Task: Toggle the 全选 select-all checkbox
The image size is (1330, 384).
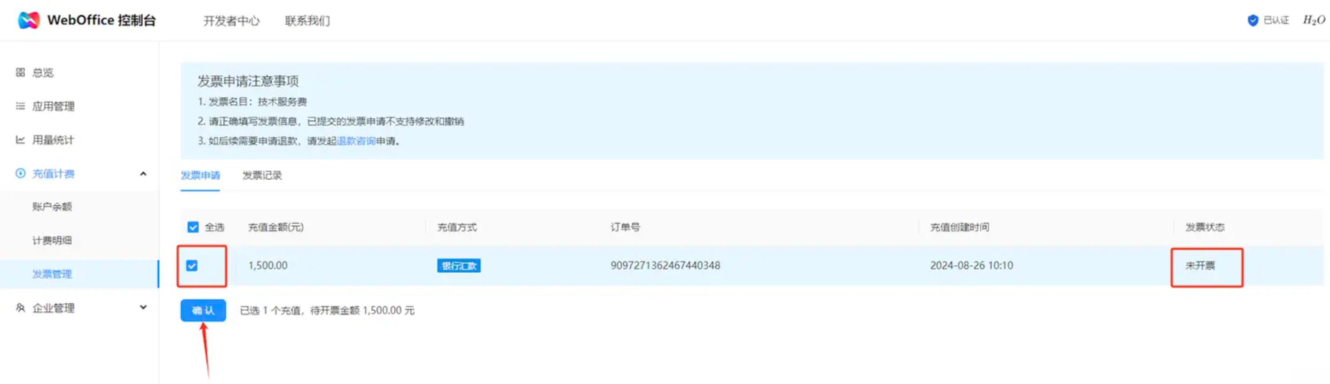Action: 193,227
